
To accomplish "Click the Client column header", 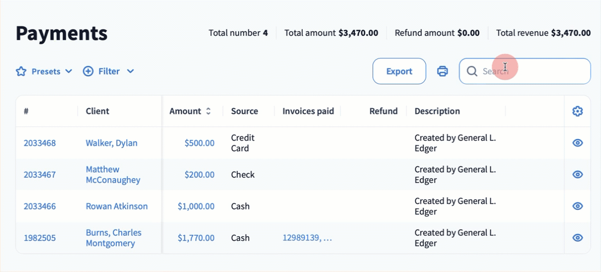I will point(97,111).
